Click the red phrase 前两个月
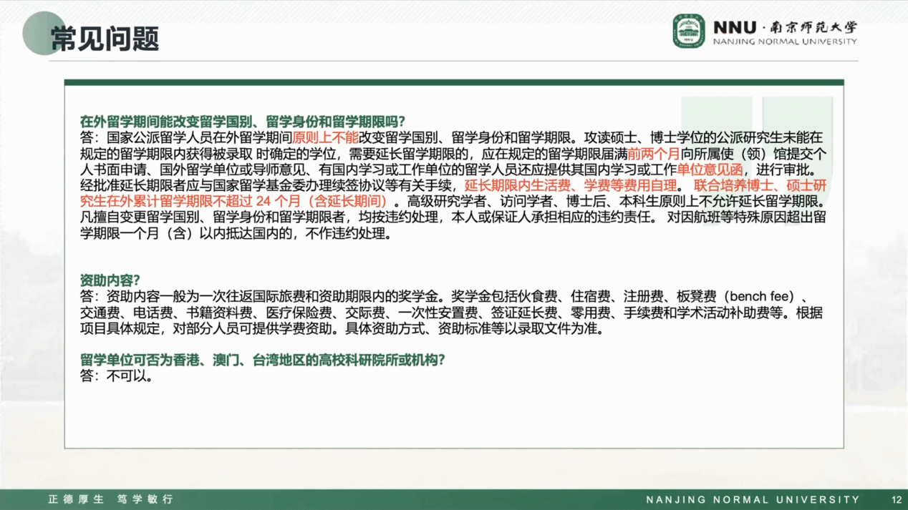908x510 pixels. tap(653, 154)
